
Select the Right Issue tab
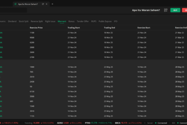(x=50, y=22)
